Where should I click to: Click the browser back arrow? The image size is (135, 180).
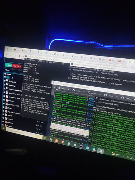tap(7, 55)
